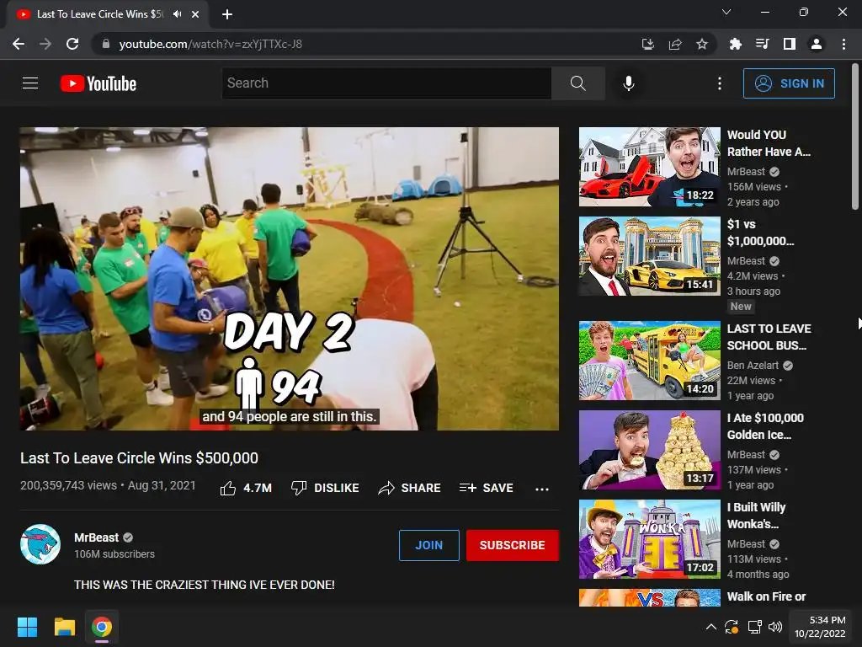Click the SIGN IN button
This screenshot has height=647, width=862.
[788, 83]
